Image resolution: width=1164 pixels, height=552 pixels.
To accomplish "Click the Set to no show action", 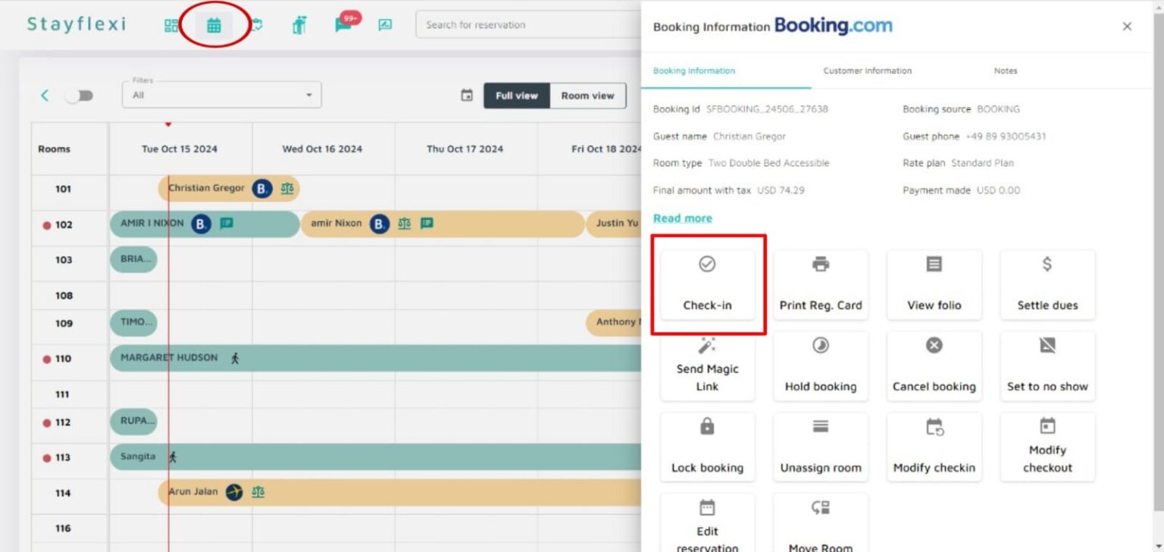I will [1047, 365].
